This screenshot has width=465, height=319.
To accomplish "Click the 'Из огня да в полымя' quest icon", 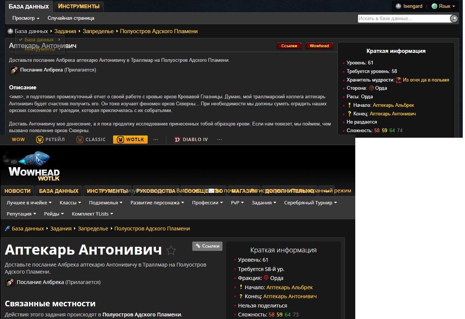I will click(x=398, y=80).
